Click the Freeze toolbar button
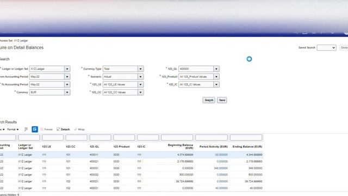Screen dimensions: 348x196 click(x=47, y=130)
